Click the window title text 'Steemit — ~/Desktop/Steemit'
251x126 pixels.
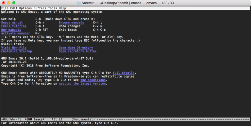105,3
